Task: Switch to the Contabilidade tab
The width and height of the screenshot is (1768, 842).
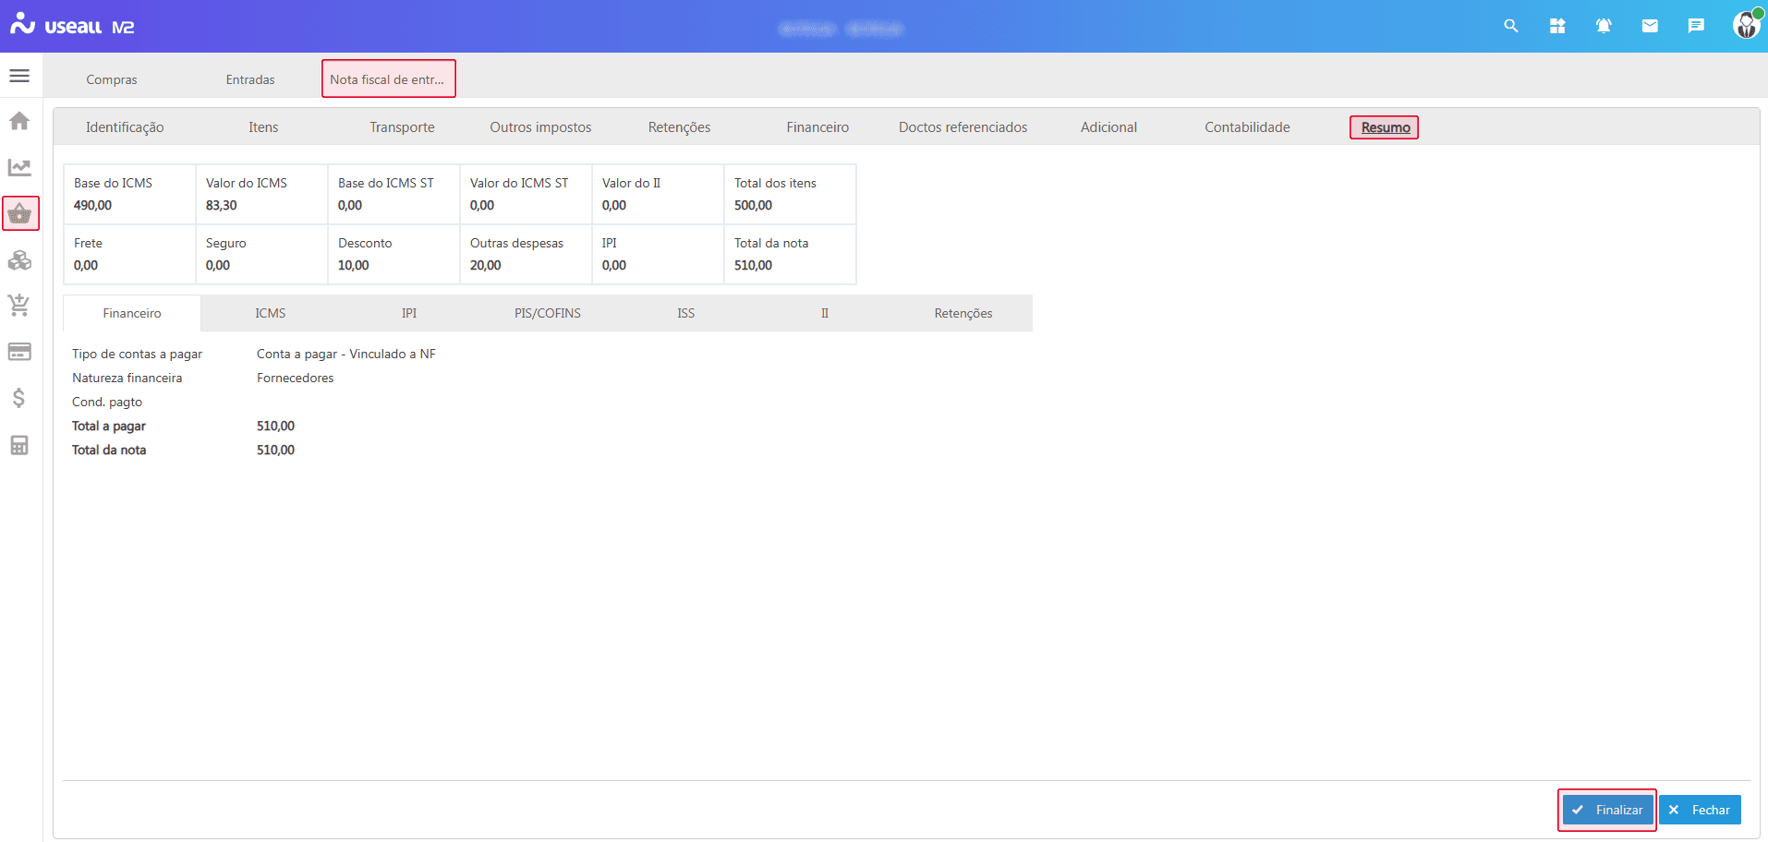Action: click(x=1247, y=127)
